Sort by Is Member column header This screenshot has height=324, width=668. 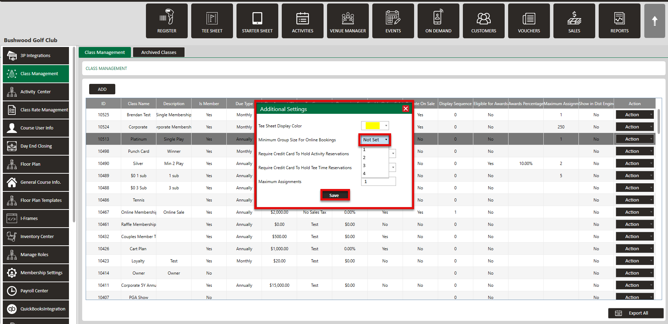tap(209, 104)
